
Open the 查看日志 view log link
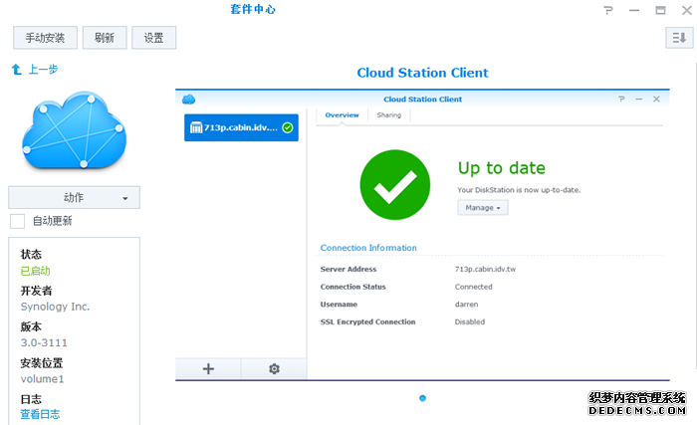pyautogui.click(x=40, y=414)
